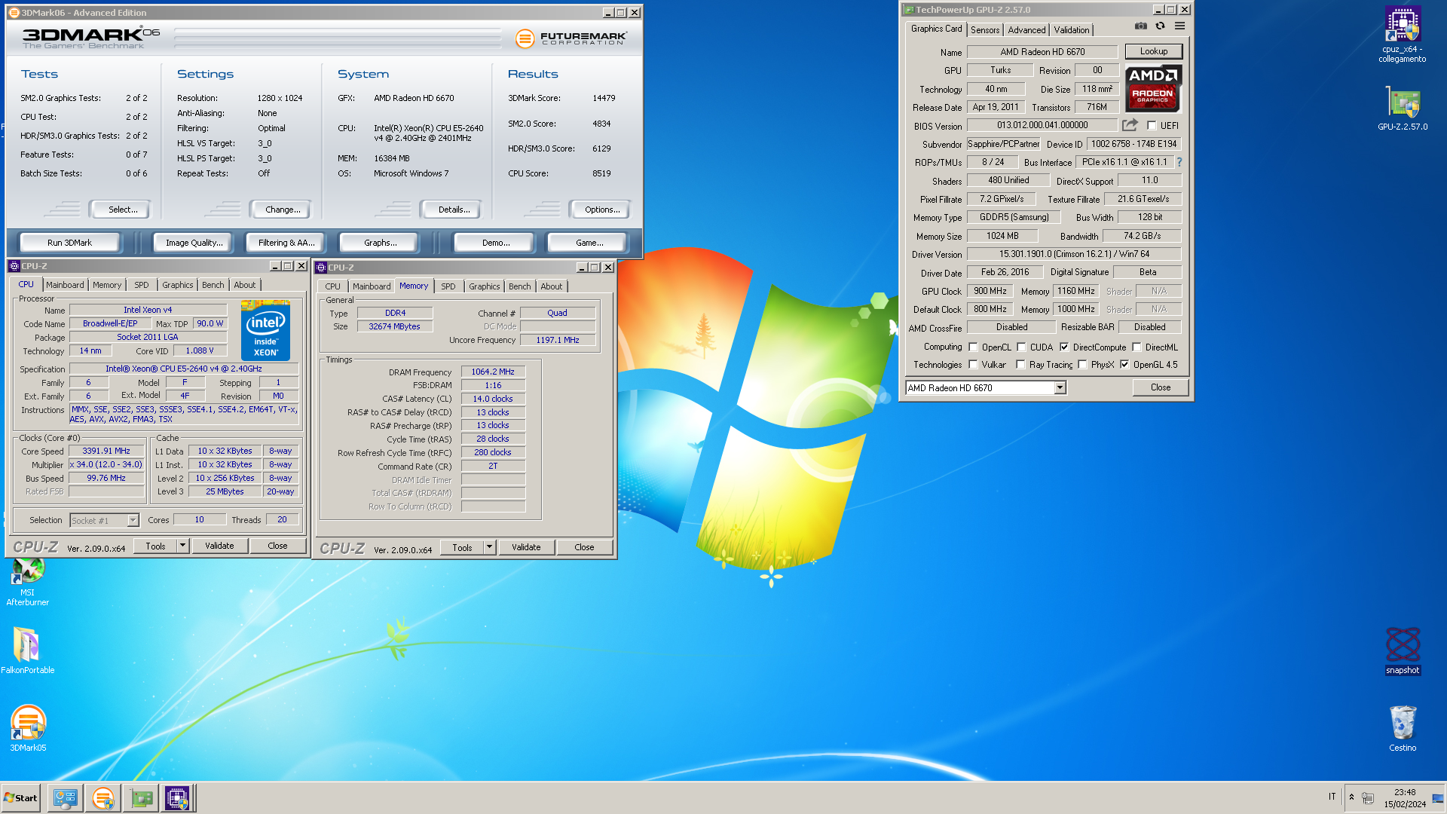Toggle the DirectCompute checkbox
This screenshot has height=814, width=1447.
tap(1064, 347)
